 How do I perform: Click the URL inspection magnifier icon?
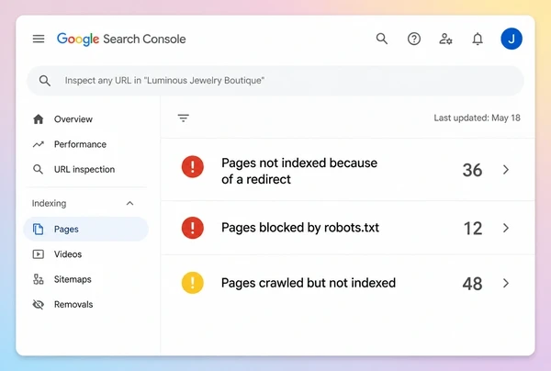(x=38, y=169)
